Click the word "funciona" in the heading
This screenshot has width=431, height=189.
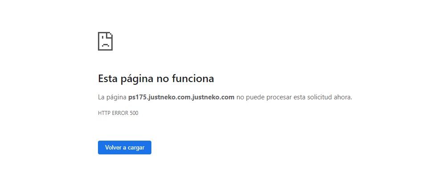coord(193,79)
